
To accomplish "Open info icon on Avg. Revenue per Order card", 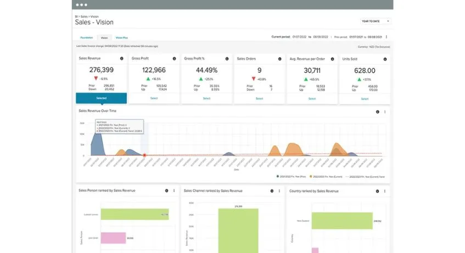I will (x=333, y=59).
